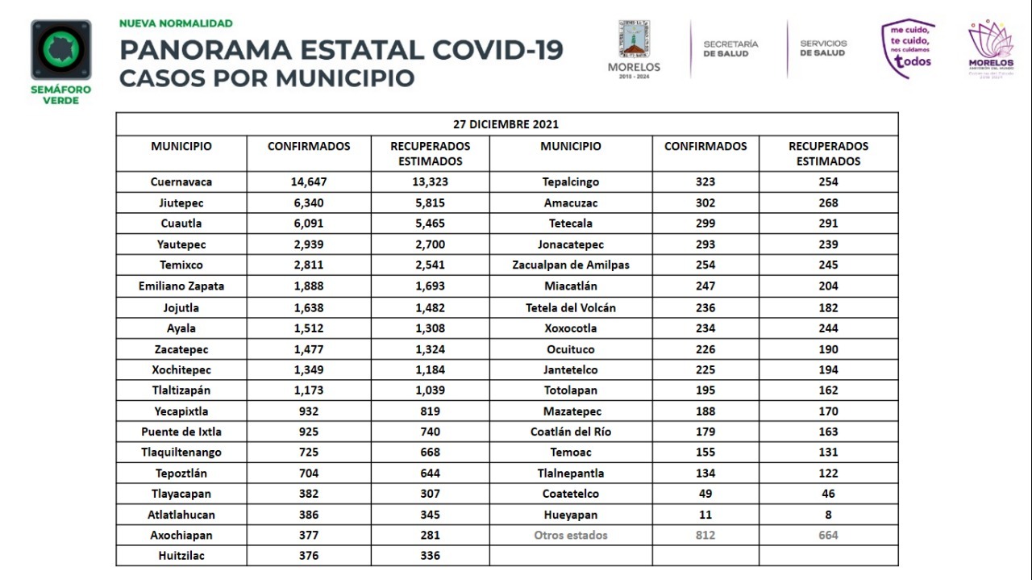The width and height of the screenshot is (1032, 580).
Task: Select the 27 Diciembre 2021 date header
Action: (507, 124)
